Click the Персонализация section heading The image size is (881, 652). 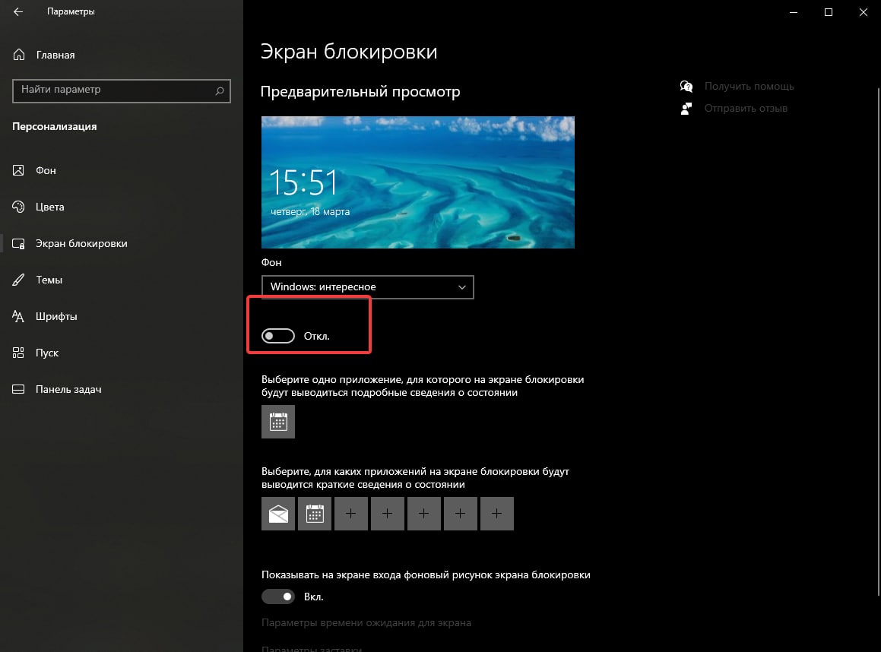tap(55, 126)
